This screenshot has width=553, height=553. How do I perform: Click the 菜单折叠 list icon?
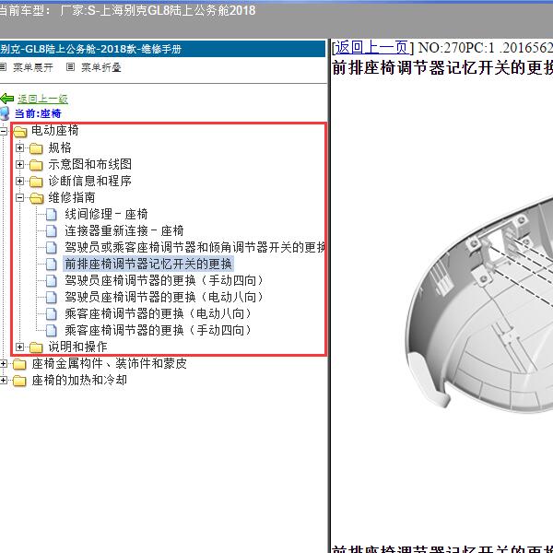71,67
